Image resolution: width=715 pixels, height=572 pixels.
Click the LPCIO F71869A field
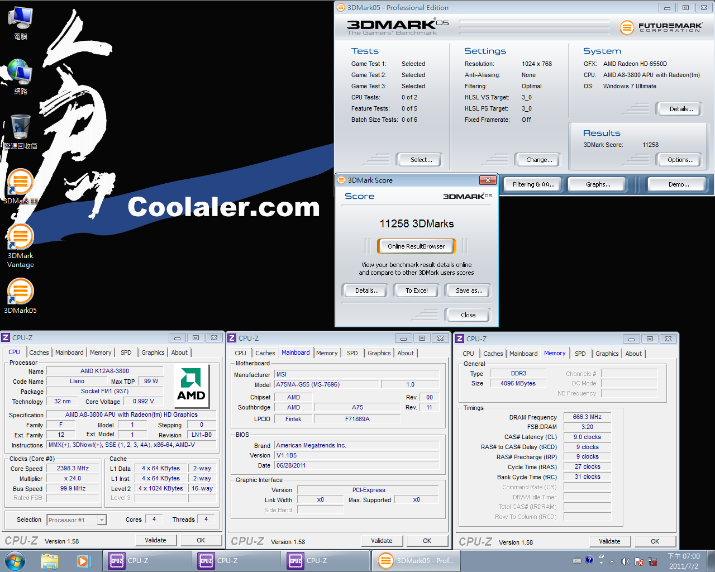(x=357, y=419)
